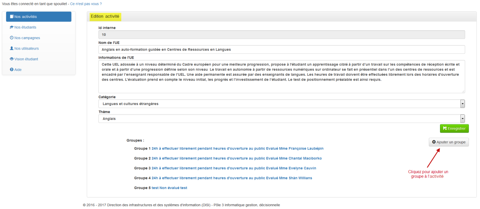Click the book icon beside Nos activités

[12, 17]
